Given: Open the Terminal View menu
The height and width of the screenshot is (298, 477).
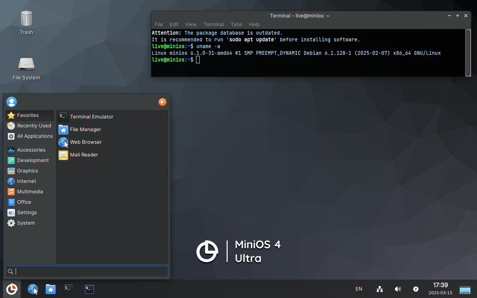Looking at the screenshot, I should coord(191,24).
